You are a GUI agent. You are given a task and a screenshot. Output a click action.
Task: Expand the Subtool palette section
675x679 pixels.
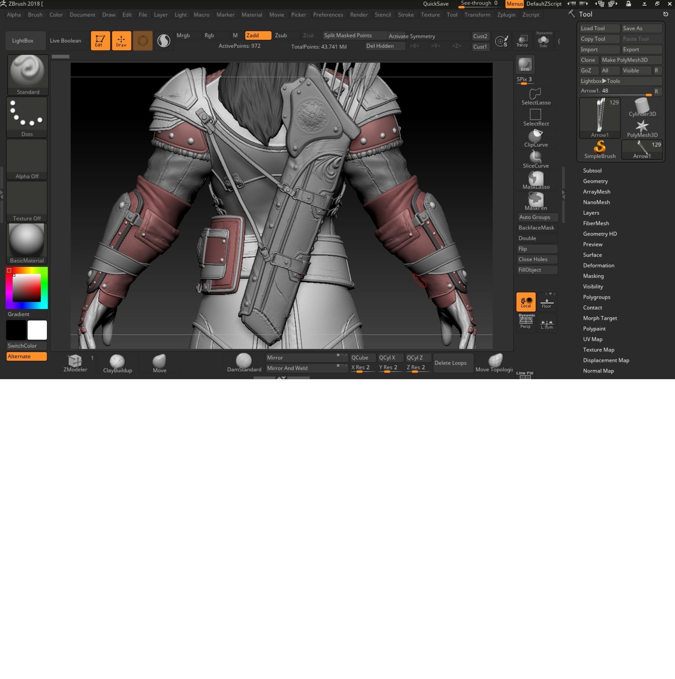[592, 171]
